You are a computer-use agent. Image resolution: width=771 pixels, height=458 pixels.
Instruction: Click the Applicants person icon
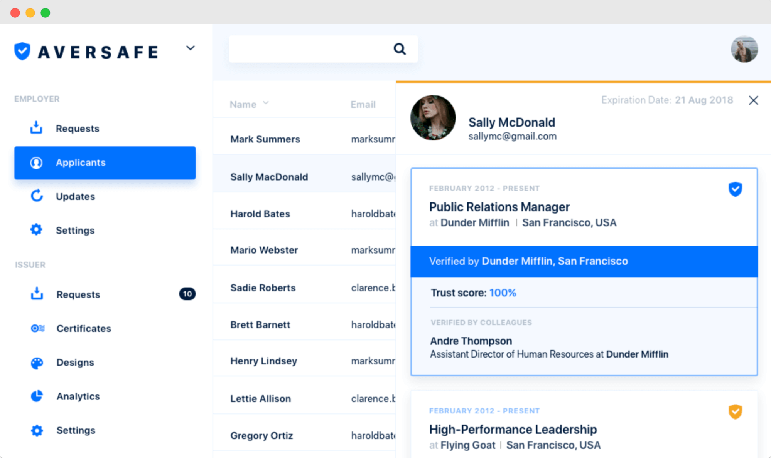click(36, 163)
